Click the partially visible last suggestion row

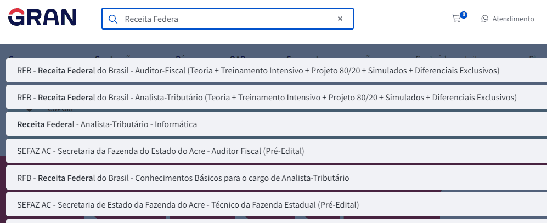coord(277,221)
